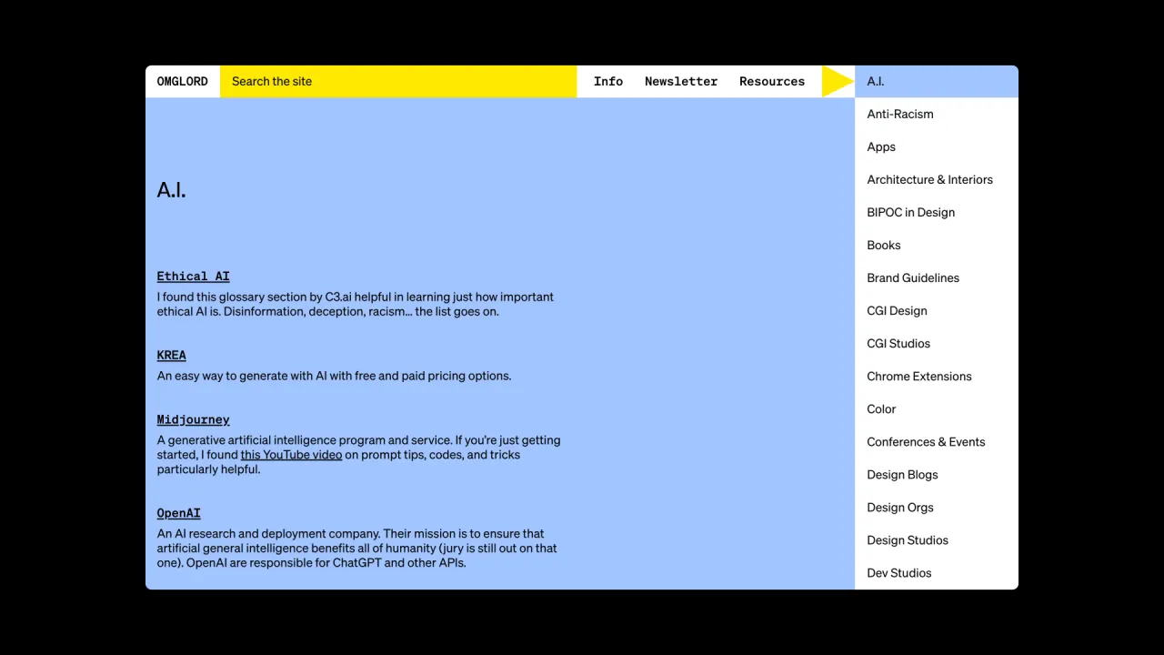Open the Info menu item
Viewport: 1164px width, 655px height.
(x=608, y=81)
